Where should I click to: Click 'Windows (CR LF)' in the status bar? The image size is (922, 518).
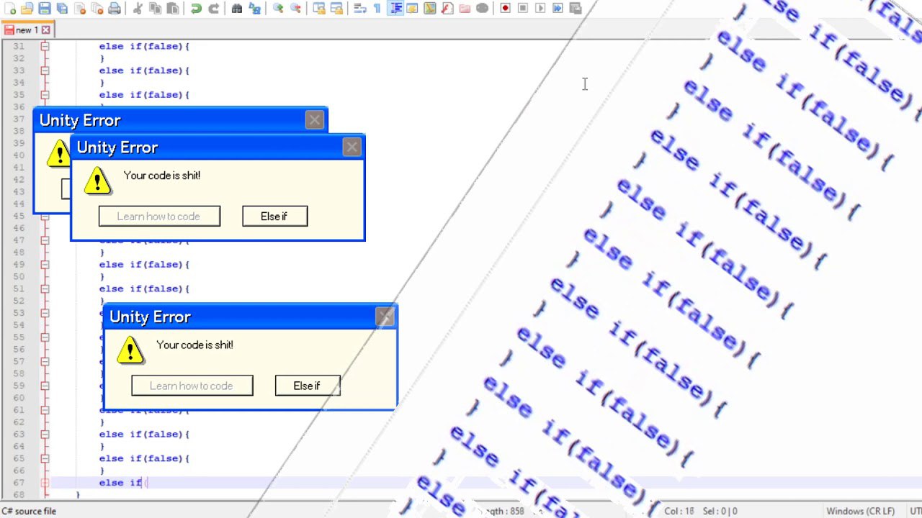click(861, 512)
